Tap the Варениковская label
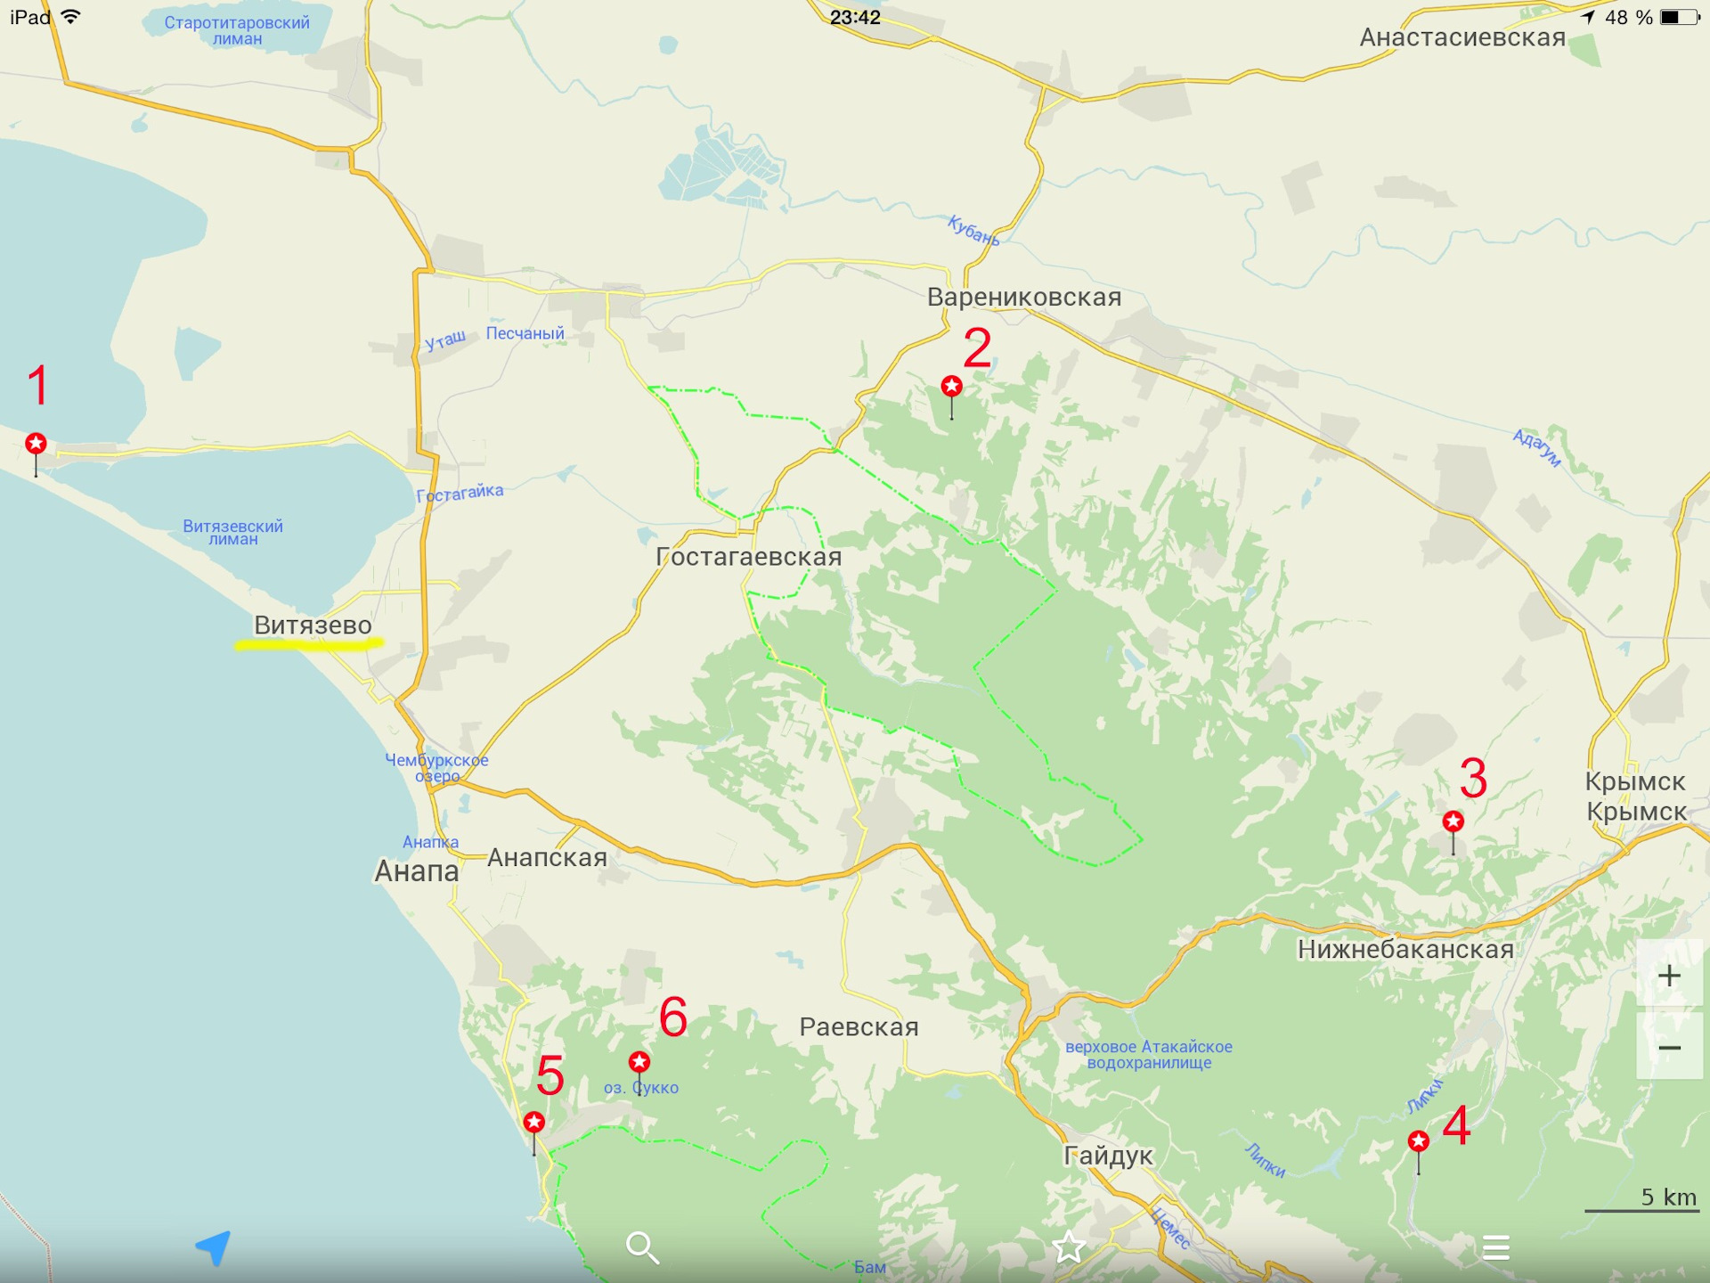Image resolution: width=1710 pixels, height=1283 pixels. (x=1024, y=297)
